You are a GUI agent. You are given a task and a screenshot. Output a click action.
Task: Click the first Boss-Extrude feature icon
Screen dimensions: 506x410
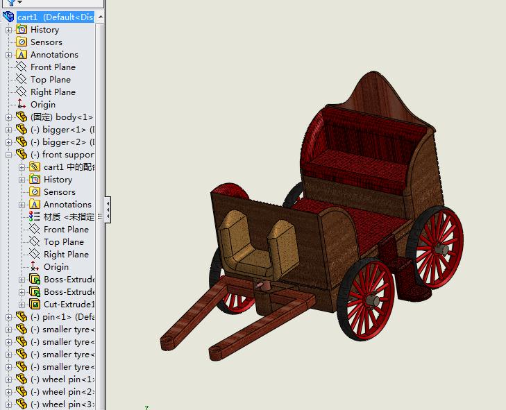click(35, 280)
